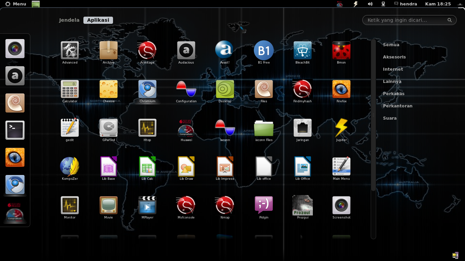
Task: Open the network indicator in the top panel
Action: coord(383,4)
